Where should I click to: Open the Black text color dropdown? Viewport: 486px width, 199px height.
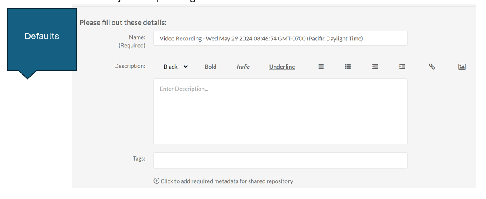[175, 67]
